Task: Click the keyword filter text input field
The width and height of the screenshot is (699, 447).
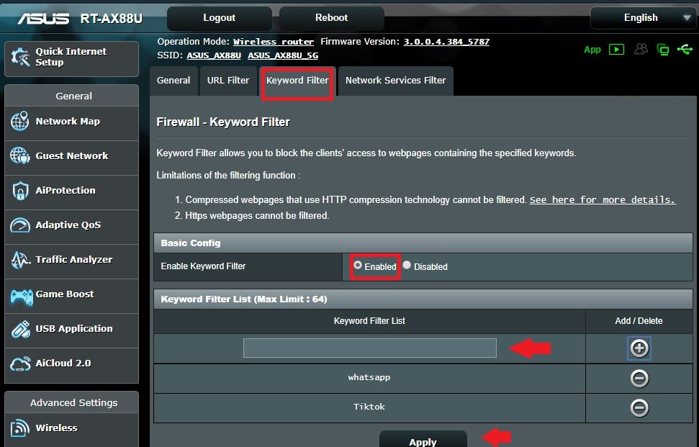Action: pos(369,348)
